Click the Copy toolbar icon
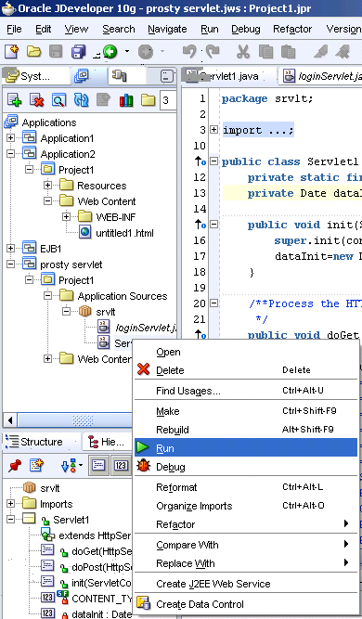Image resolution: width=362 pixels, height=619 pixels. (x=265, y=52)
